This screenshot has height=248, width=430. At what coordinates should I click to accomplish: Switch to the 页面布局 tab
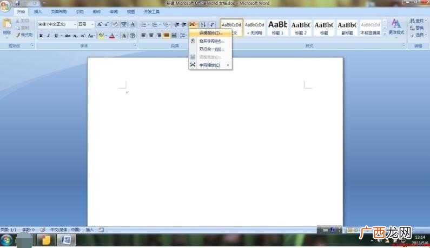(59, 11)
